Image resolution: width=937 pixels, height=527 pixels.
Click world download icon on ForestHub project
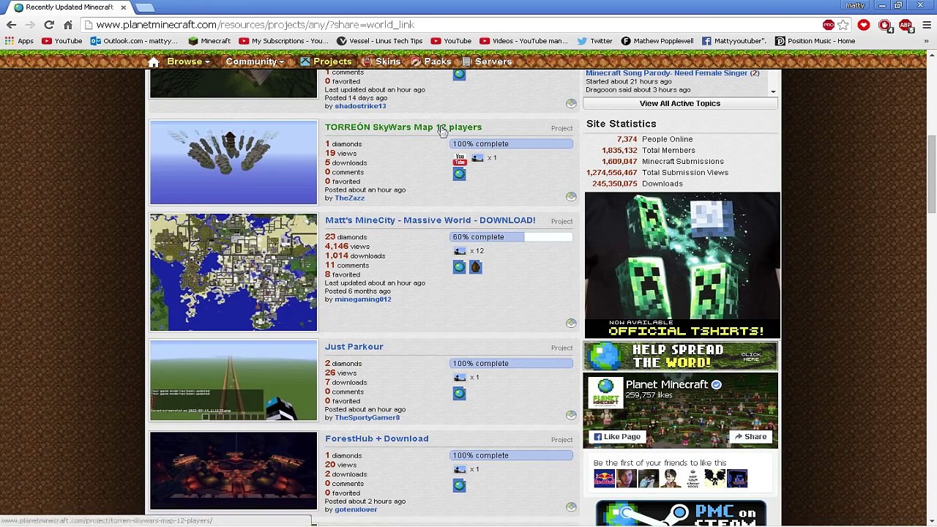(x=459, y=485)
